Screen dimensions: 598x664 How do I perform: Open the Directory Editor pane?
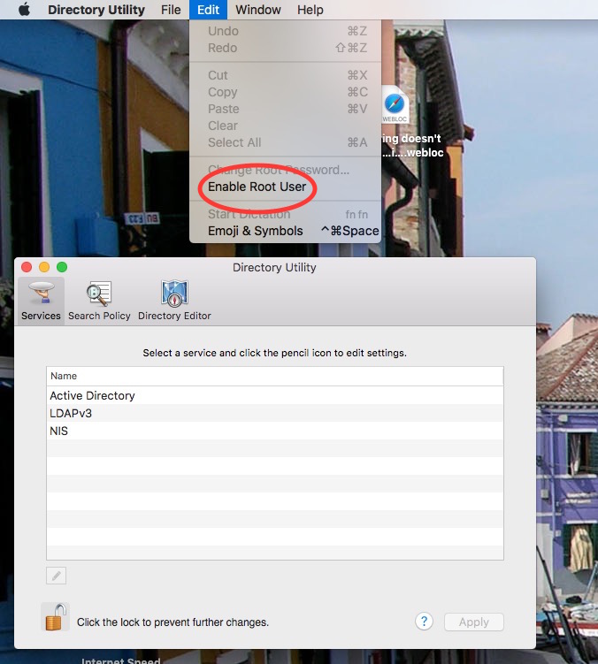pyautogui.click(x=174, y=301)
